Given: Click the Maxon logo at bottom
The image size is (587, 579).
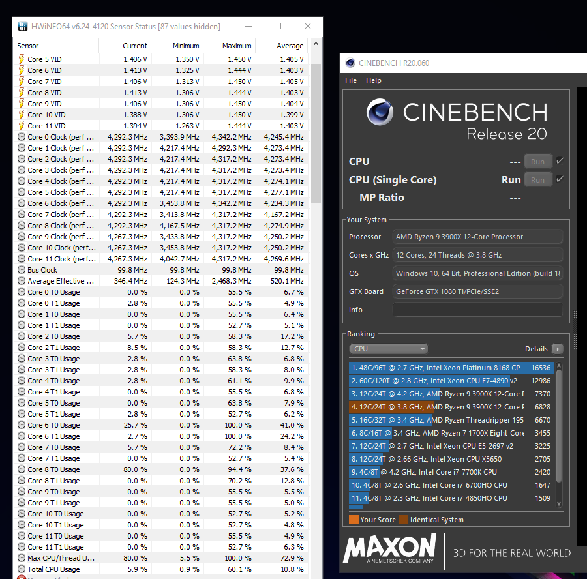Looking at the screenshot, I should pyautogui.click(x=390, y=548).
